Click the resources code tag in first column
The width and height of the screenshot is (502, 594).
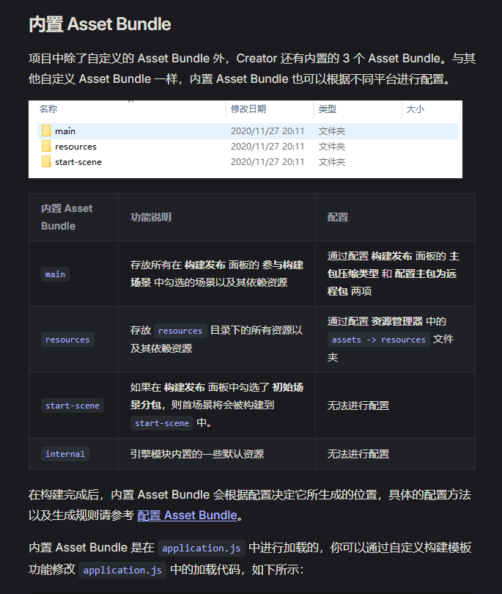[x=67, y=340]
